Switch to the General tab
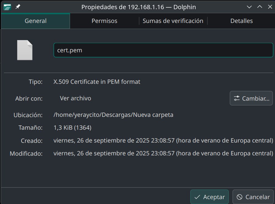This screenshot has width=275, height=204. (x=35, y=21)
